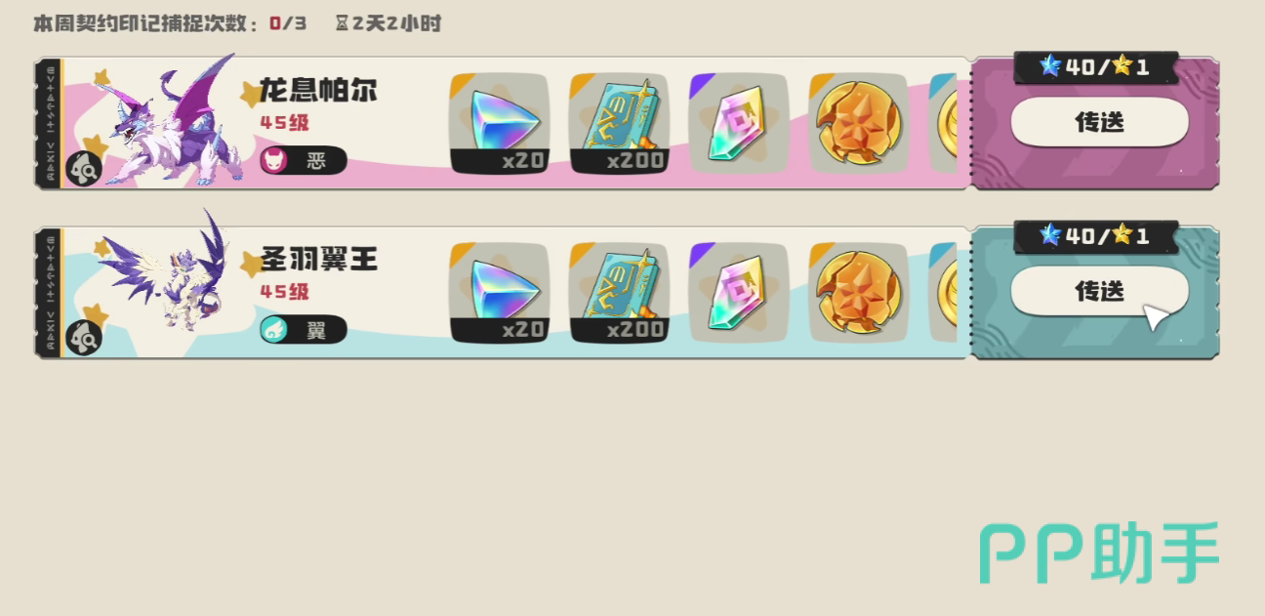Screen dimensions: 1265x616
Task: Click partially hidden gold coin in first row
Action: point(943,124)
